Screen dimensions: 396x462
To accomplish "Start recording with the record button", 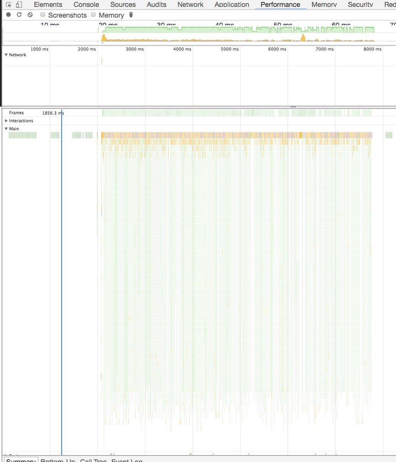I will click(x=8, y=15).
